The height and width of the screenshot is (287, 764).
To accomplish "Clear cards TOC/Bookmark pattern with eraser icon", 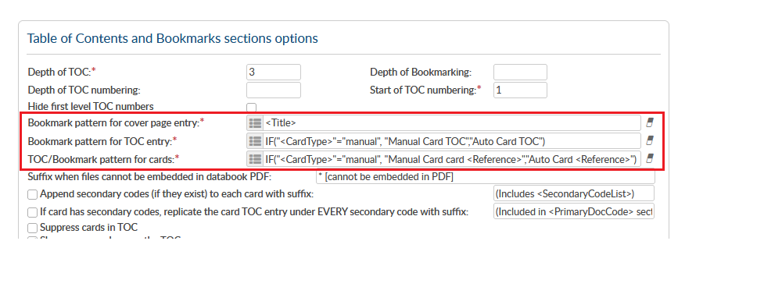I will 650,159.
